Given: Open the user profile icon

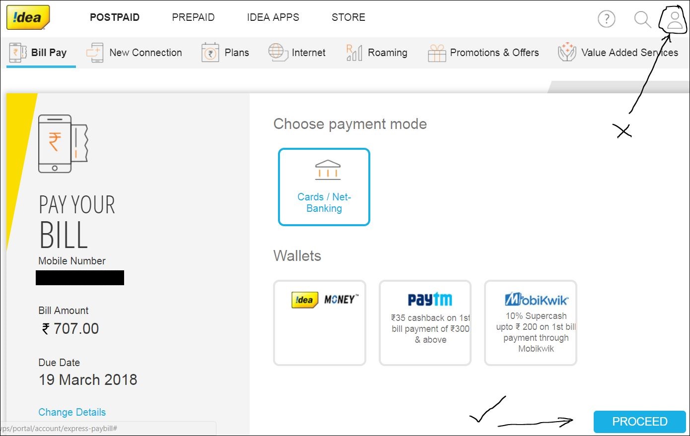Looking at the screenshot, I should (675, 19).
